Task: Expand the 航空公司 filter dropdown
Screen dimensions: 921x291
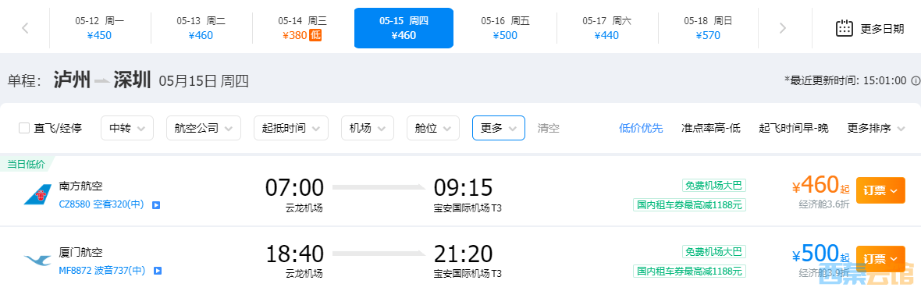Action: pos(204,128)
